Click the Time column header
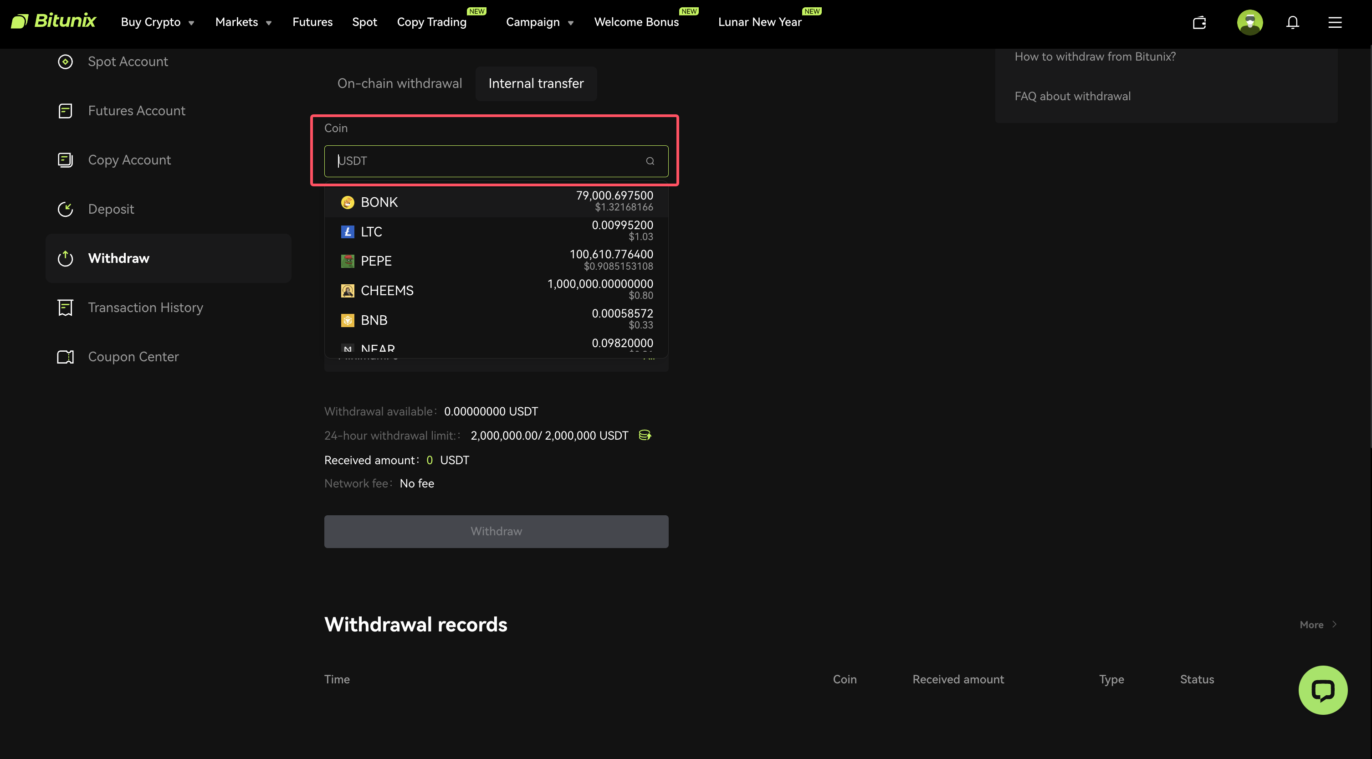 [x=337, y=679]
